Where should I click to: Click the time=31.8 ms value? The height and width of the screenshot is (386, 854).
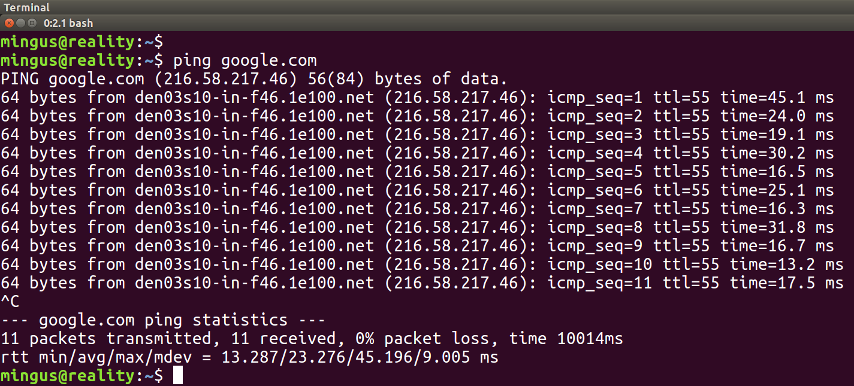(777, 227)
